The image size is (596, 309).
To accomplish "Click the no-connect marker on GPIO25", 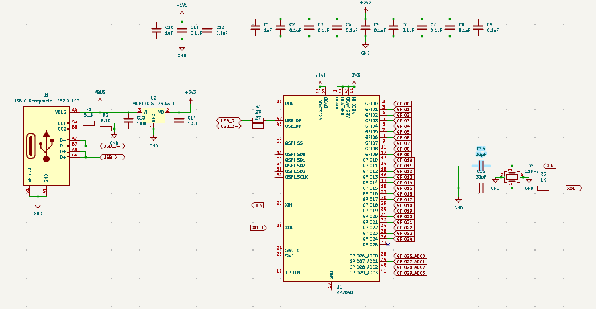I will click(388, 244).
